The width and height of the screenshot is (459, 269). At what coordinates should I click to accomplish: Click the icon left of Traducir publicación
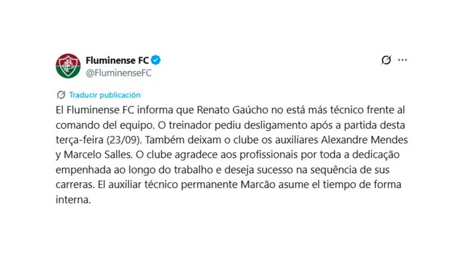61,95
